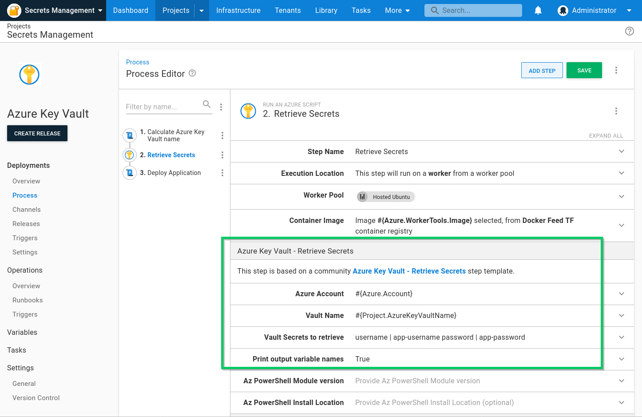Open the Azure Key Vault - Retrieve Secrets template link
Screen dimensions: 642x417
[x=409, y=271]
